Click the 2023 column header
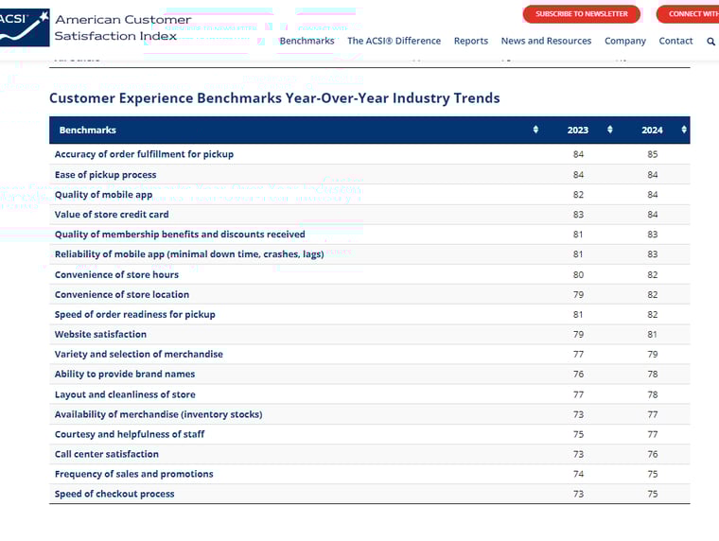Screen dimensions: 719x541 click(x=578, y=131)
